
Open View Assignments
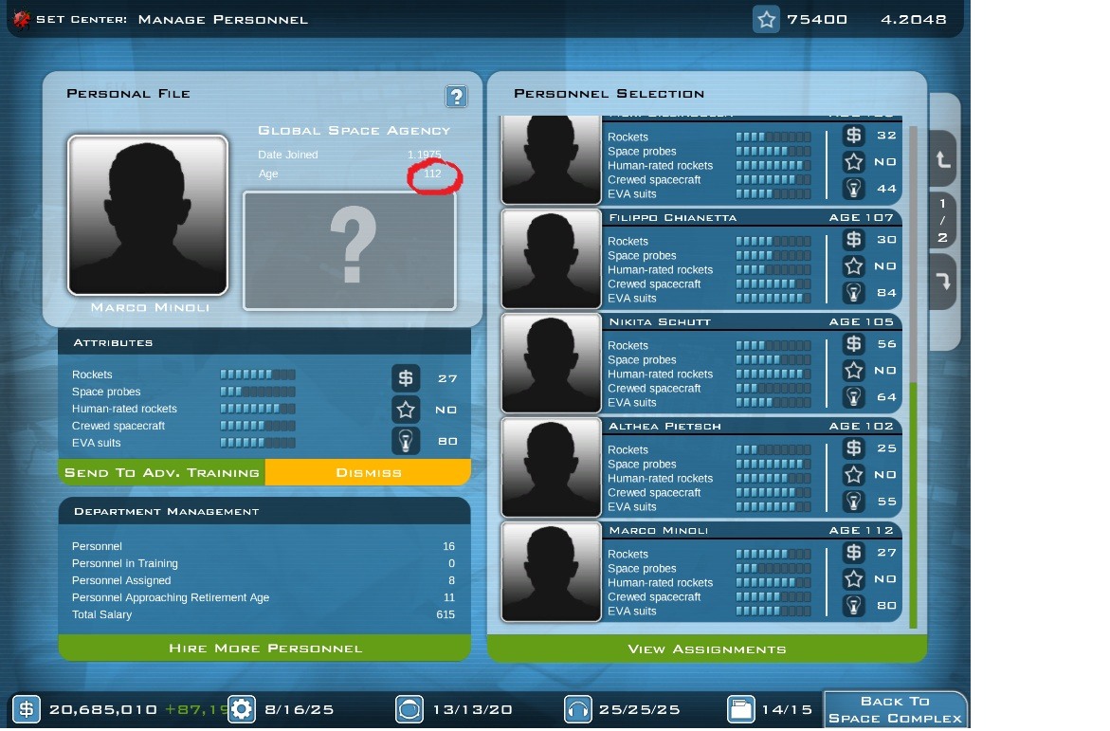coord(706,649)
